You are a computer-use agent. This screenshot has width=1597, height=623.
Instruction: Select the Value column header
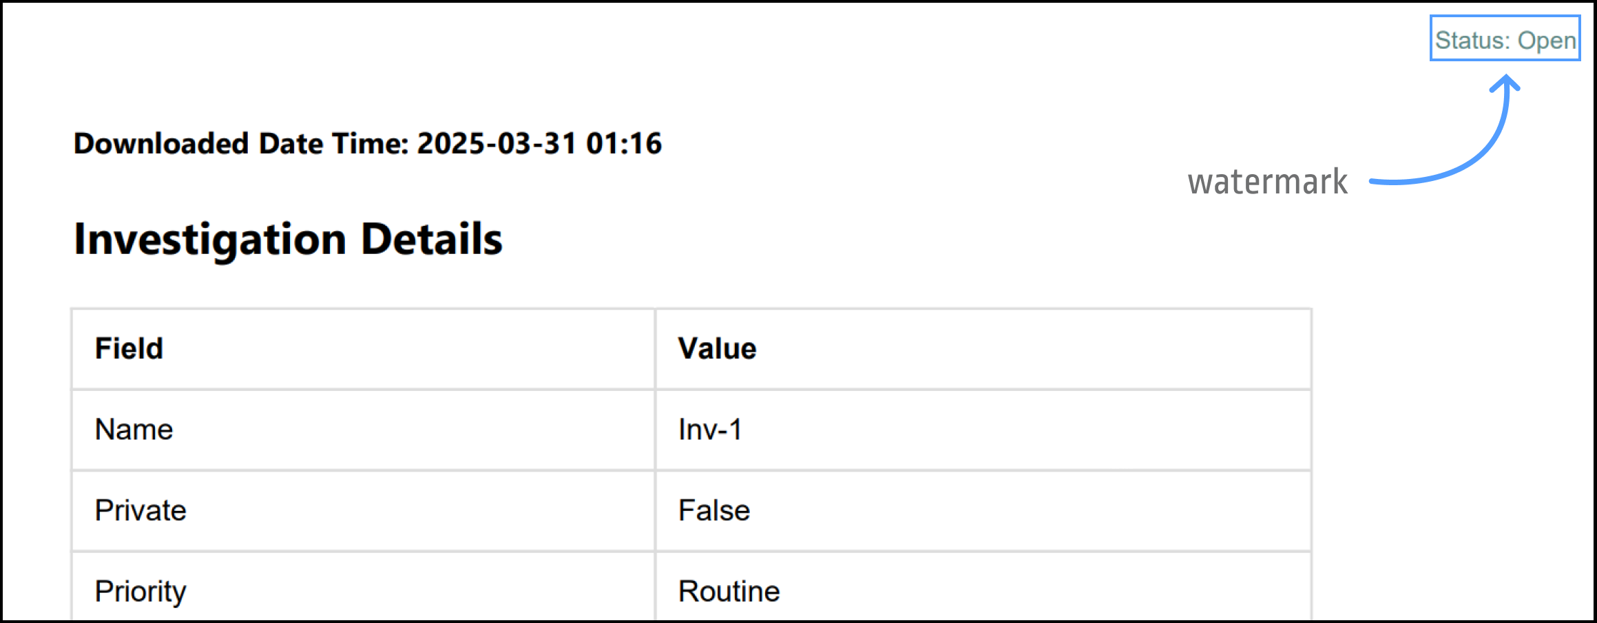coord(717,349)
